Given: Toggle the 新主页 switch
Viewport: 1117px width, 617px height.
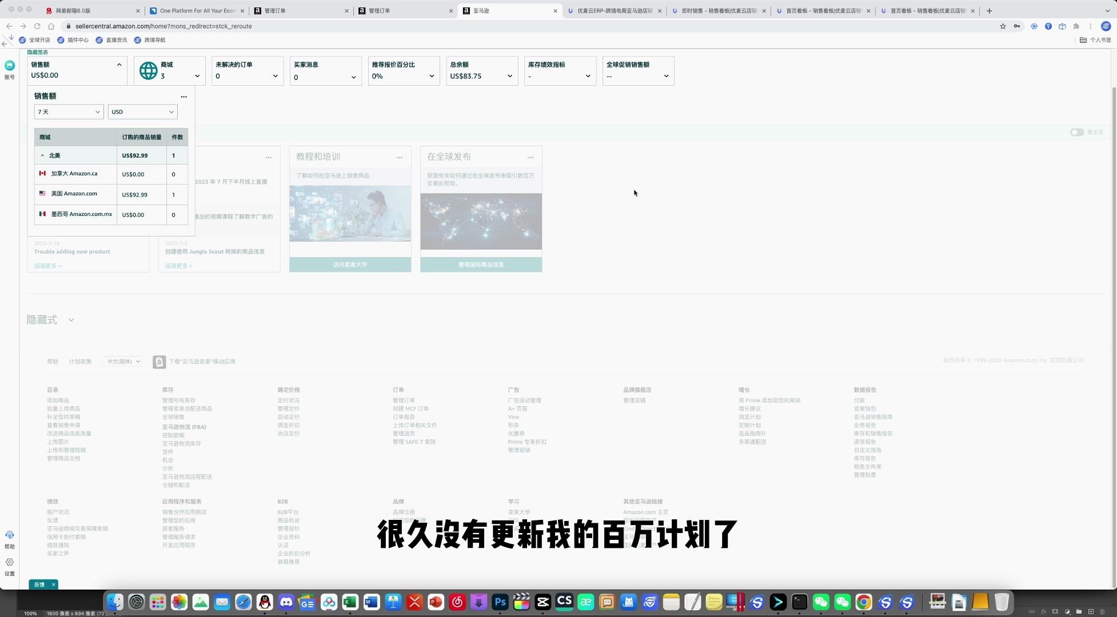Looking at the screenshot, I should tap(1077, 132).
